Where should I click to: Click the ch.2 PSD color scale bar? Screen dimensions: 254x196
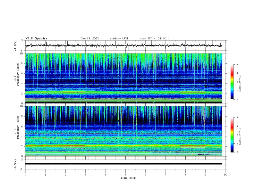[x=232, y=135]
